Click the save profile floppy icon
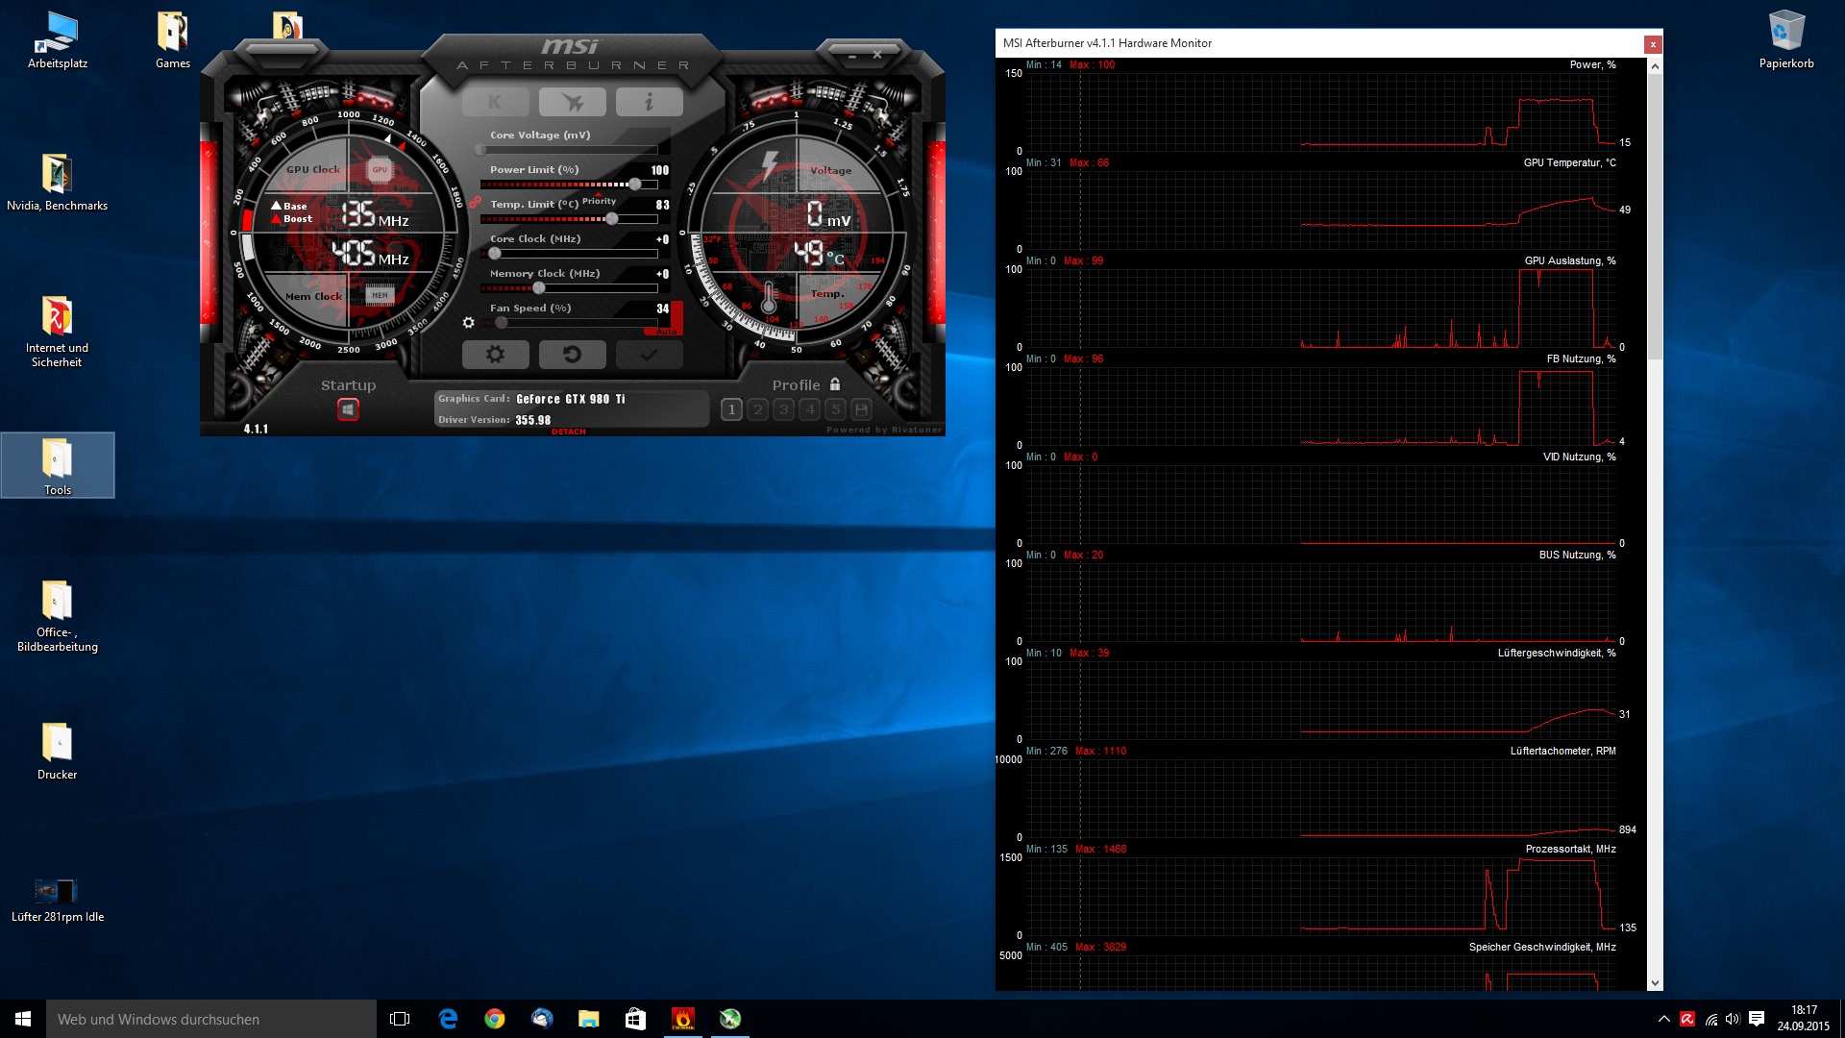The image size is (1845, 1038). 861,409
